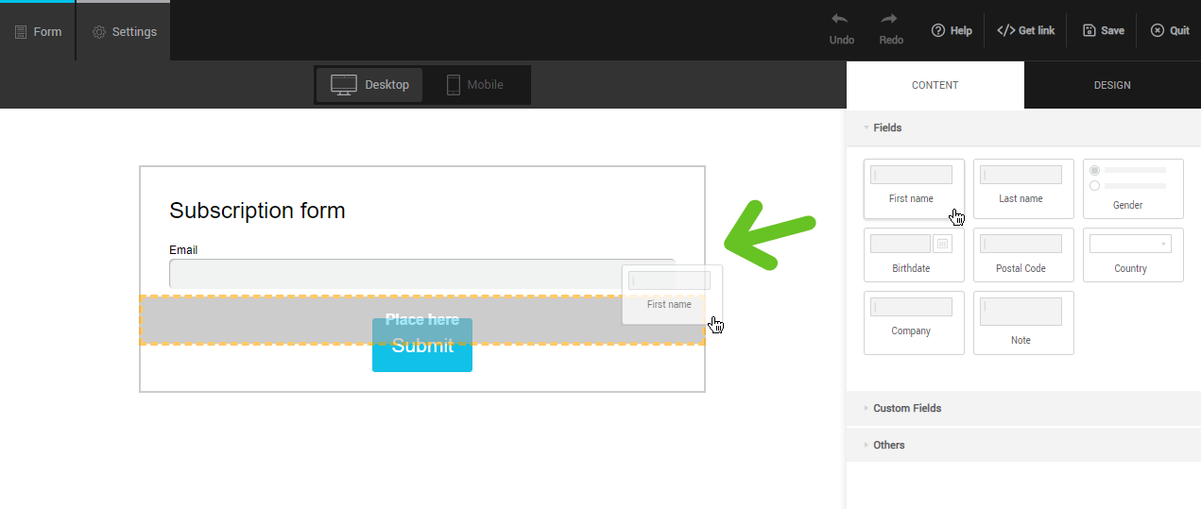Viewport: 1201px width, 509px height.
Task: Click the Undo arrow icon
Action: pyautogui.click(x=841, y=20)
